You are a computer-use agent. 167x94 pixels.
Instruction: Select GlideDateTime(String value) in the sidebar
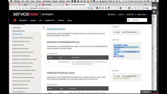coord(21,41)
